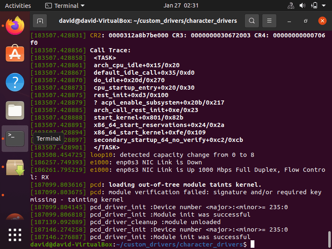Viewport: 332px width, 249px height.
Task: Open the Files application from the dock
Action: [15, 110]
